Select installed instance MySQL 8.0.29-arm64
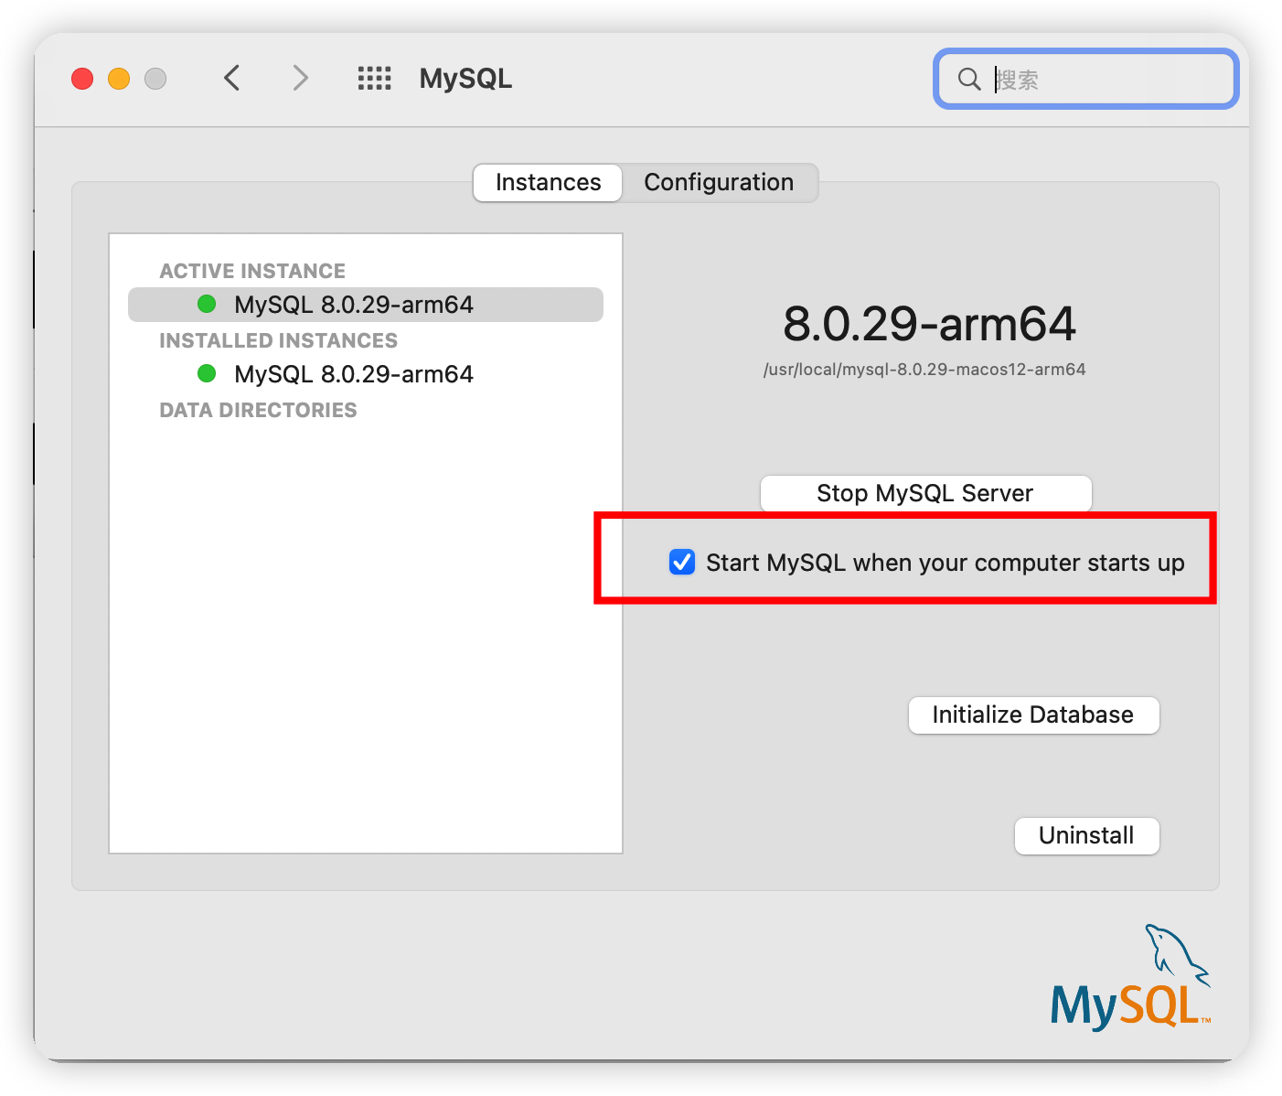1282x1096 pixels. [x=366, y=374]
